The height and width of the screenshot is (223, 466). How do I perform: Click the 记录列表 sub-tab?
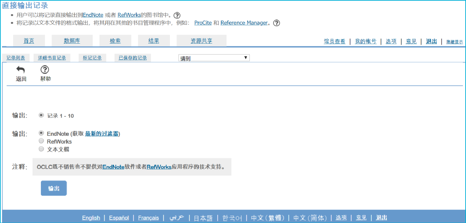click(x=16, y=58)
